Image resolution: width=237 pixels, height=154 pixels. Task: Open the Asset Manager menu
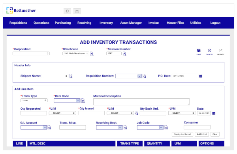coord(131,23)
